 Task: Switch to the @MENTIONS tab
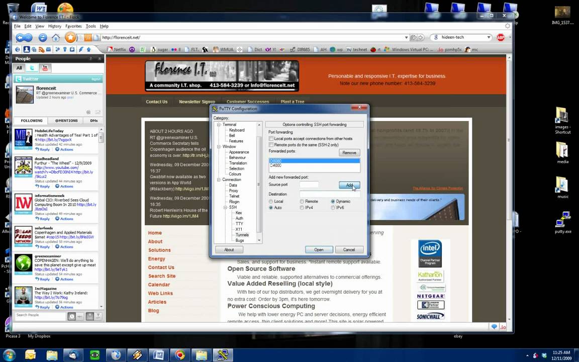pos(66,121)
